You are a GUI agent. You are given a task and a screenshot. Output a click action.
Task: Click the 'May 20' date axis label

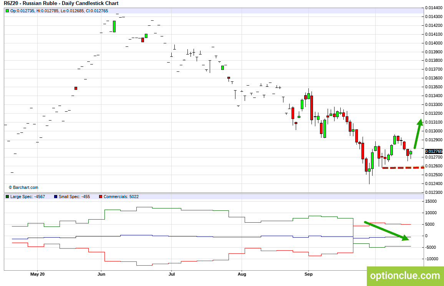pos(37,274)
